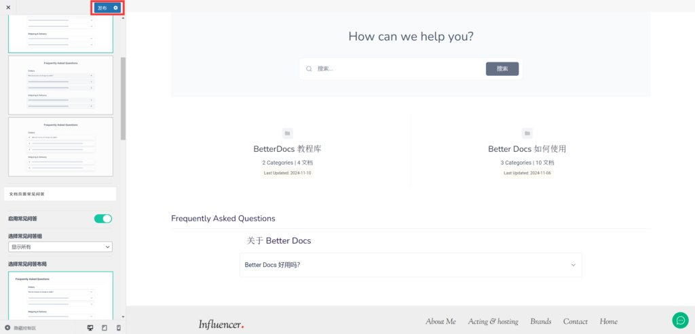Image resolution: width=695 pixels, height=334 pixels.
Task: Click the 关于 Better Docs group heading
Action: point(279,241)
